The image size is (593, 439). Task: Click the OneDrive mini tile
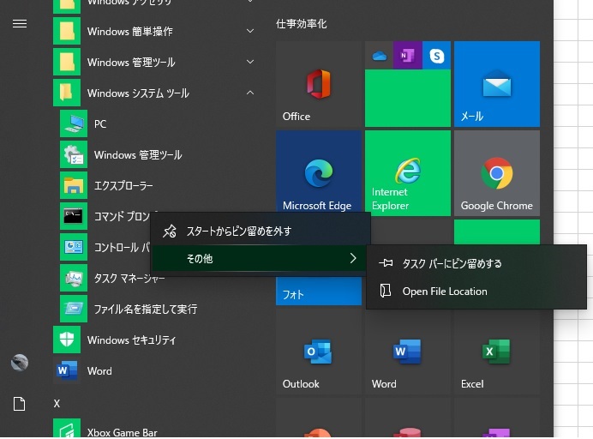[379, 55]
